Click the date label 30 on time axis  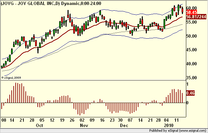pyautogui.click(x=120, y=120)
